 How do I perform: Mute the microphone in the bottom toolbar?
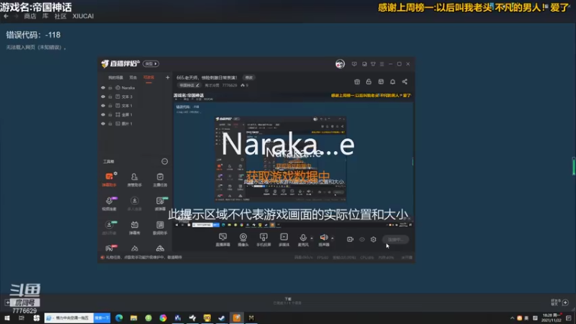point(303,238)
